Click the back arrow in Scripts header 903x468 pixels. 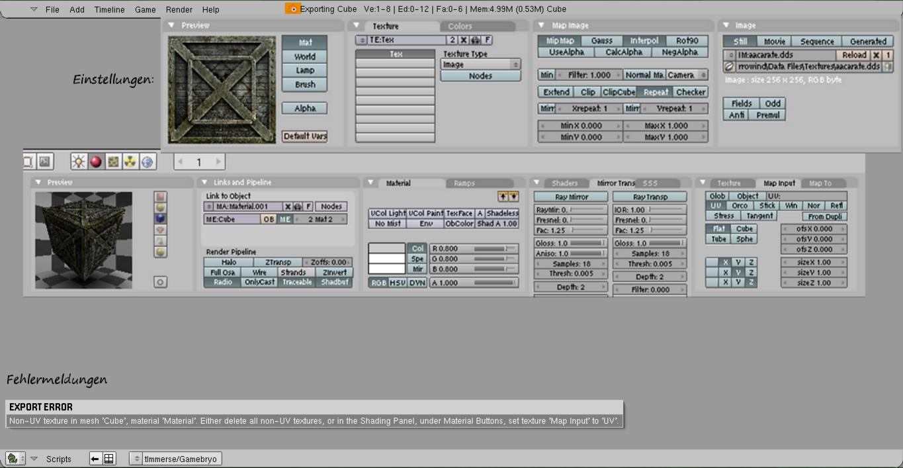pyautogui.click(x=95, y=459)
